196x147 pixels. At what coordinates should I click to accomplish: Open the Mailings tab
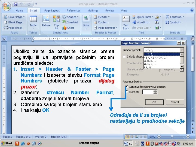(x=93, y=11)
